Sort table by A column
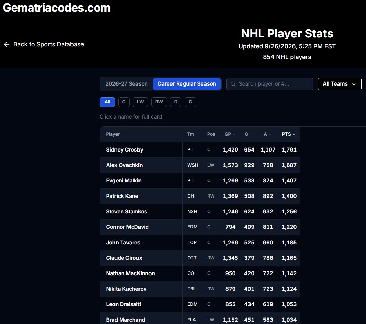The width and height of the screenshot is (366, 324). click(267, 134)
